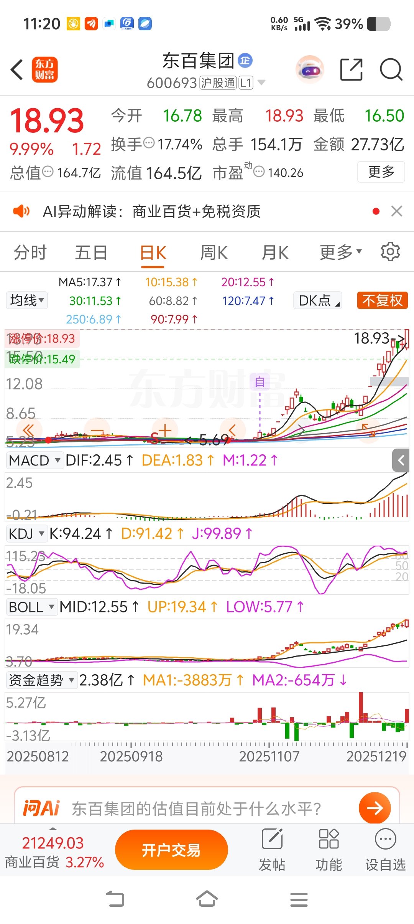Screen dimensions: 414x924
Task: Tap 换手 info circle icon
Action: 149,143
